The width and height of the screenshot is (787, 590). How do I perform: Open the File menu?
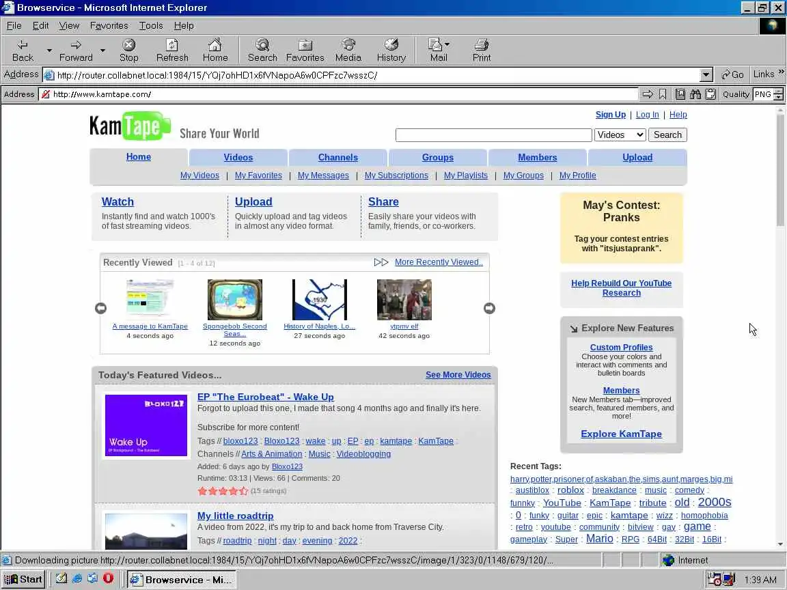point(14,25)
